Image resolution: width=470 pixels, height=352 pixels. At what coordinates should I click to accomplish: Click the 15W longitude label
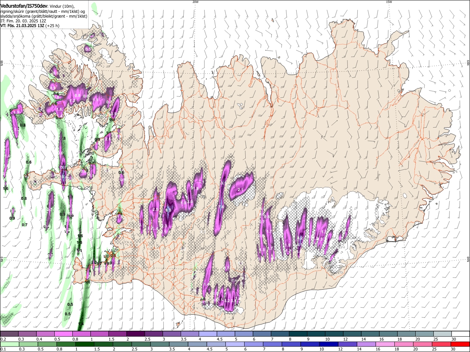[x=389, y=2]
